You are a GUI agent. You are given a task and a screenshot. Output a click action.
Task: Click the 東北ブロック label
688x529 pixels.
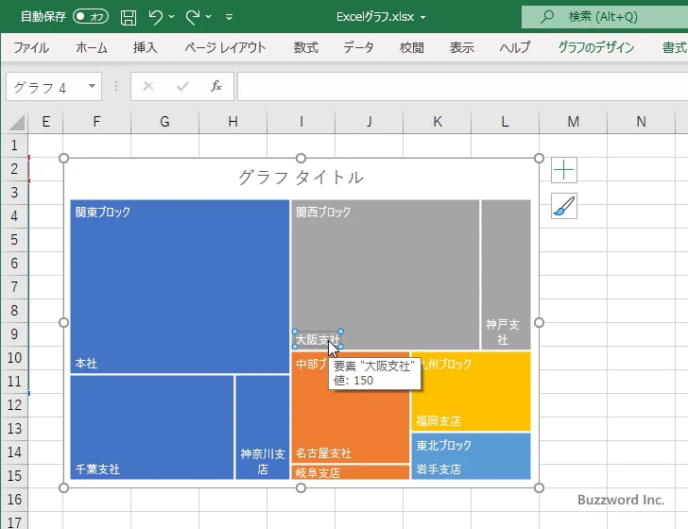pyautogui.click(x=443, y=445)
